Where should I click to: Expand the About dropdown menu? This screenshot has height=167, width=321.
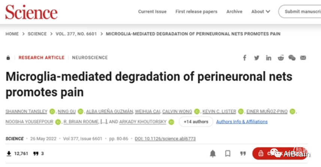point(261,12)
